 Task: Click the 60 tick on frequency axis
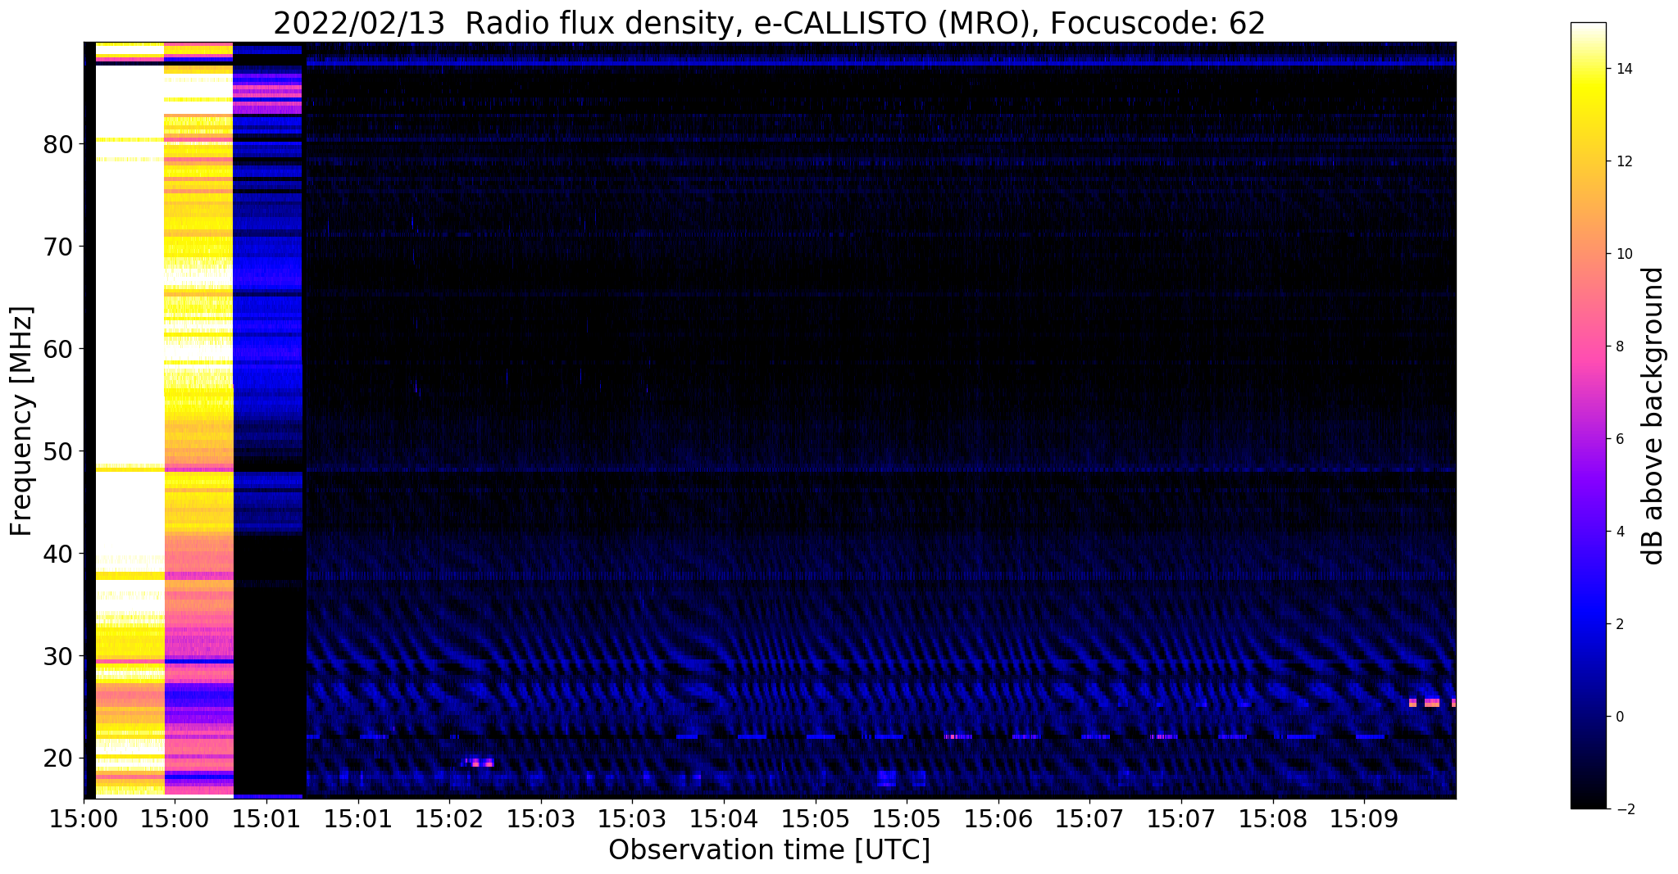pyautogui.click(x=59, y=349)
